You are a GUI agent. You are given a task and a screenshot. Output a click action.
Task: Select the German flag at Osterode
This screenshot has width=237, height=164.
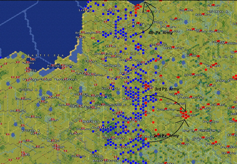[51, 97]
